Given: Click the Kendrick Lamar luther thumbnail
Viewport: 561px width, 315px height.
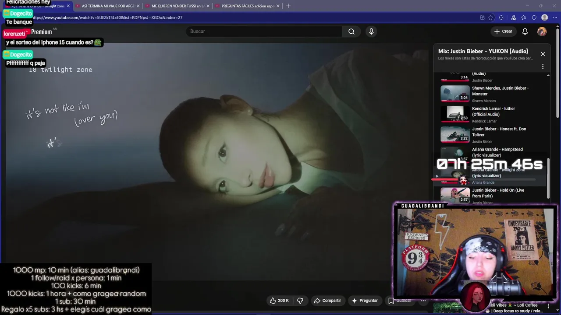Looking at the screenshot, I should click(x=455, y=114).
